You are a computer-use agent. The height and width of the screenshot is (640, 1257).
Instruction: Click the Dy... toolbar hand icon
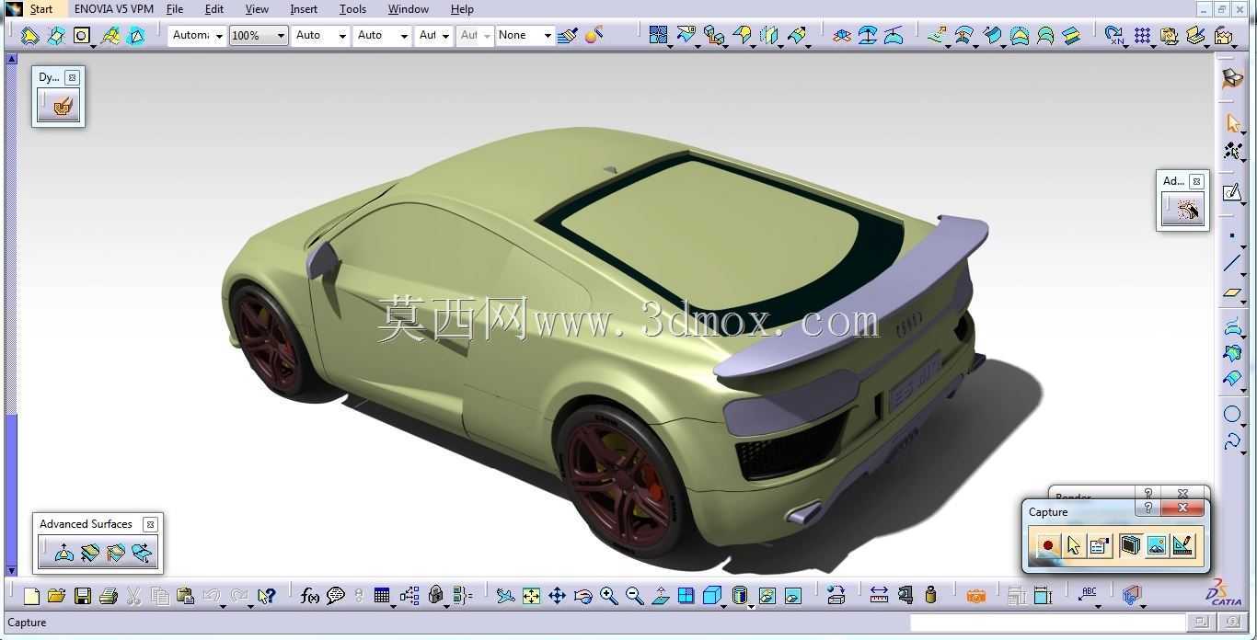(62, 107)
